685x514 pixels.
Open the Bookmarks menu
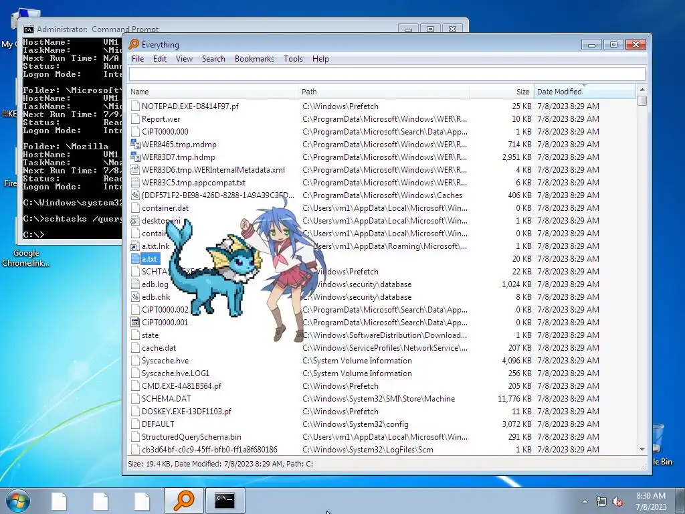tap(254, 59)
